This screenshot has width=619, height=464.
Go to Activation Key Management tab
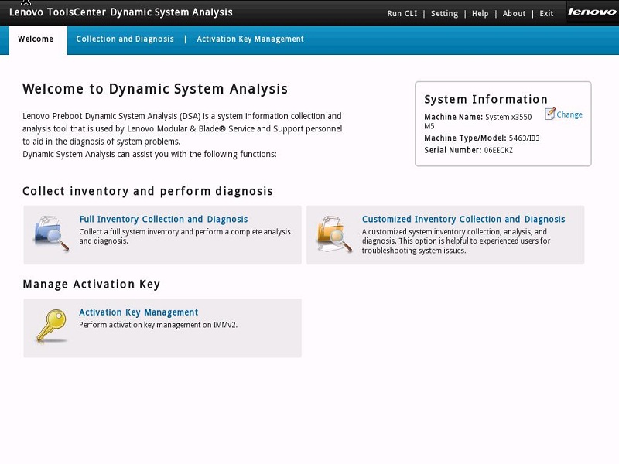pos(250,39)
